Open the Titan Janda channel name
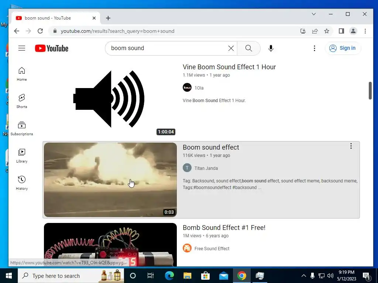 (x=206, y=168)
